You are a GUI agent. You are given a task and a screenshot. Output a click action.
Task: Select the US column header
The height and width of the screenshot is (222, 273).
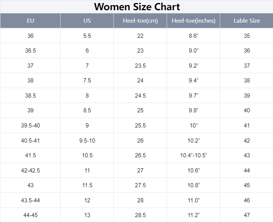[x=87, y=21]
